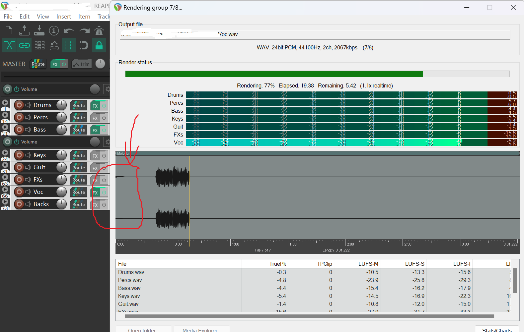The image size is (524, 332).
Task: Open the Project Settings info icon
Action: point(54,30)
